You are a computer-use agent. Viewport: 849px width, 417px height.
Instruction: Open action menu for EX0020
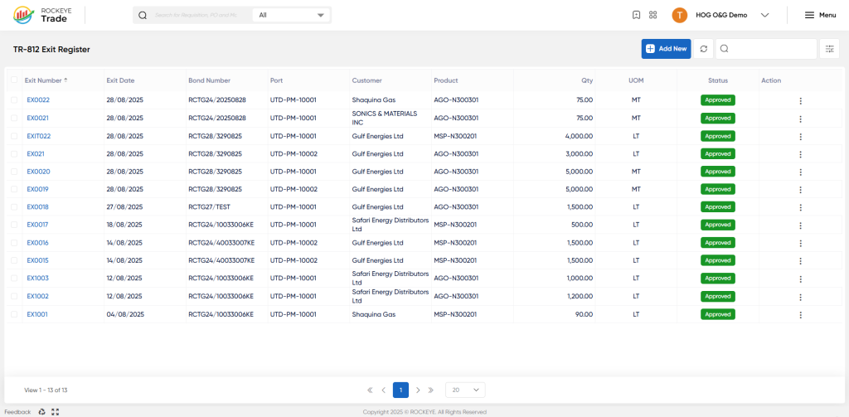(x=800, y=172)
